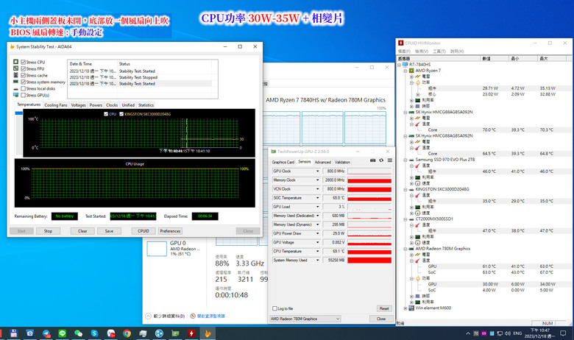574x340 pixels.
Task: Open LINE app in the taskbar
Action: click(x=61, y=333)
